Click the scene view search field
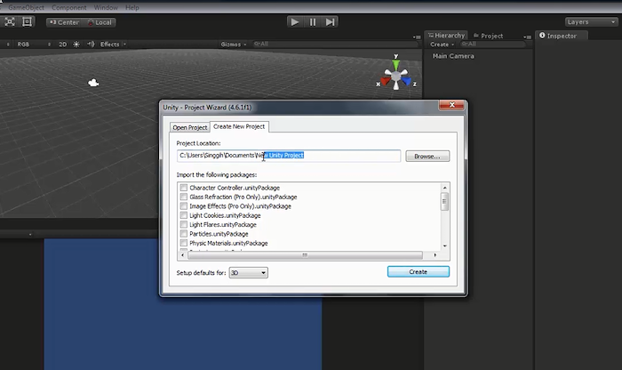Viewport: 622px width, 370px height. [335, 44]
